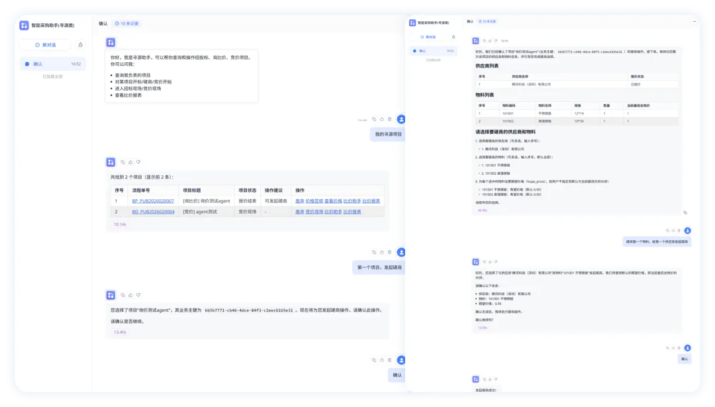Image resolution: width=715 pixels, height=407 pixels.
Task: Click 废弃 in the BP_PUB2026020007 row
Action: point(300,201)
